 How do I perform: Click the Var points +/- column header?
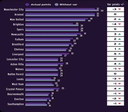click(x=116, y=4)
